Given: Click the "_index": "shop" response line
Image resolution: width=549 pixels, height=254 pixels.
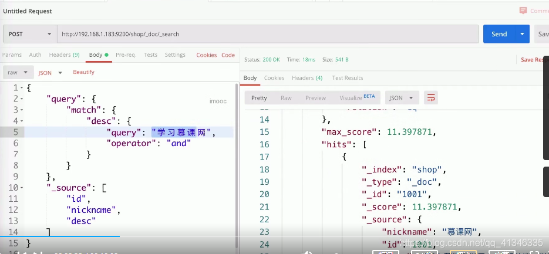Looking at the screenshot, I should coord(404,170).
